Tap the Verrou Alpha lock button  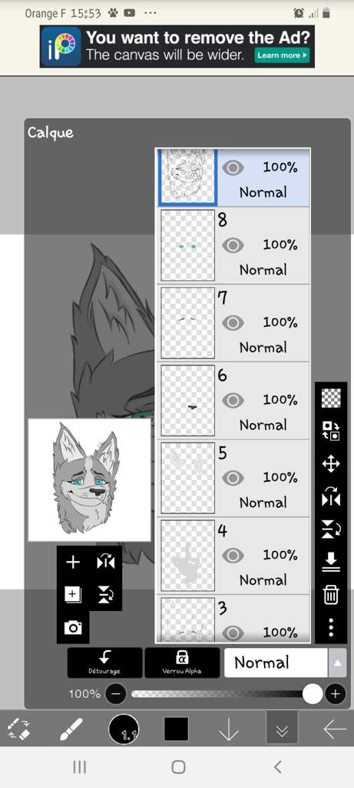pyautogui.click(x=182, y=663)
